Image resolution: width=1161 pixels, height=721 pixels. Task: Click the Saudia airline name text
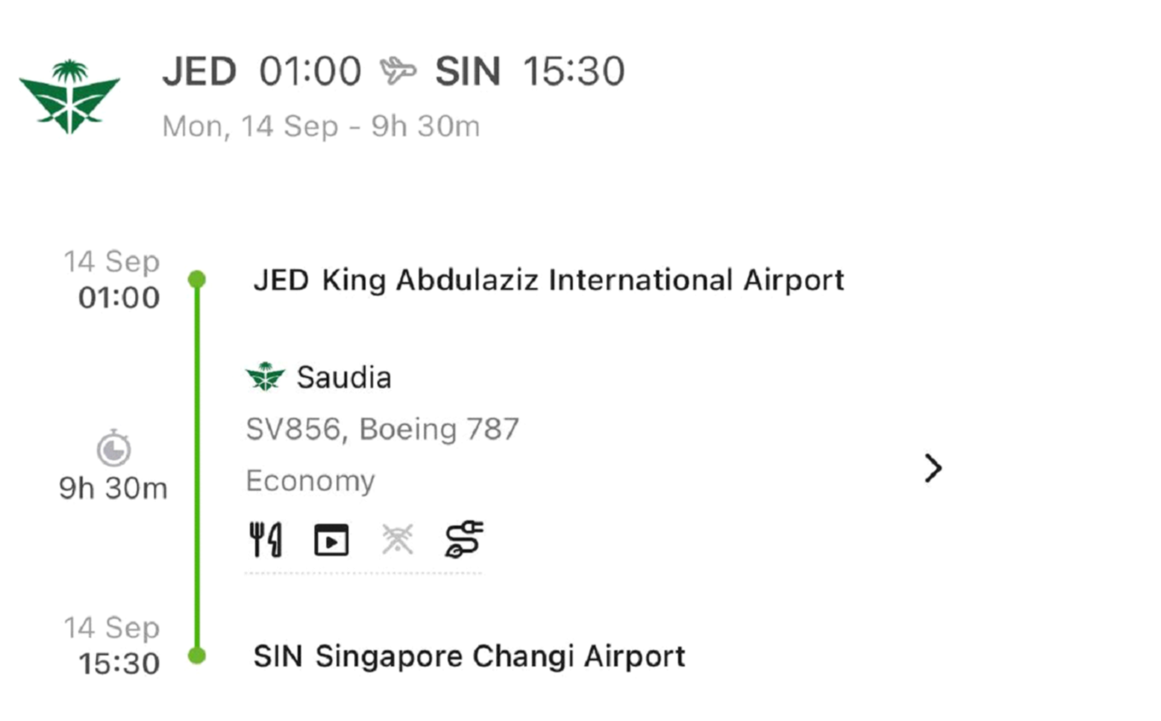click(344, 377)
